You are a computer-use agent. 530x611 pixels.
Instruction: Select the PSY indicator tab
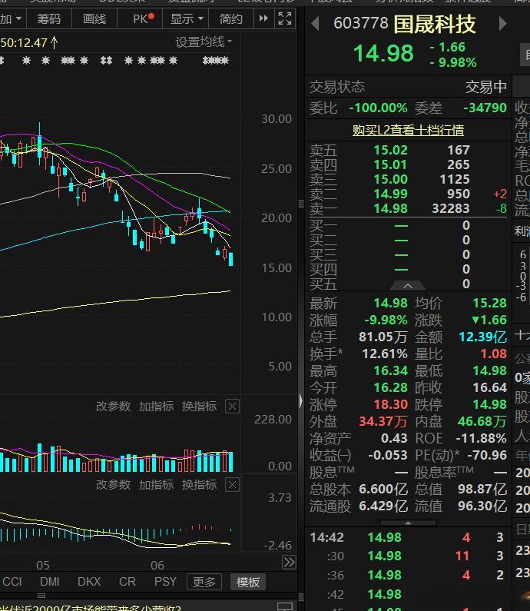[165, 582]
